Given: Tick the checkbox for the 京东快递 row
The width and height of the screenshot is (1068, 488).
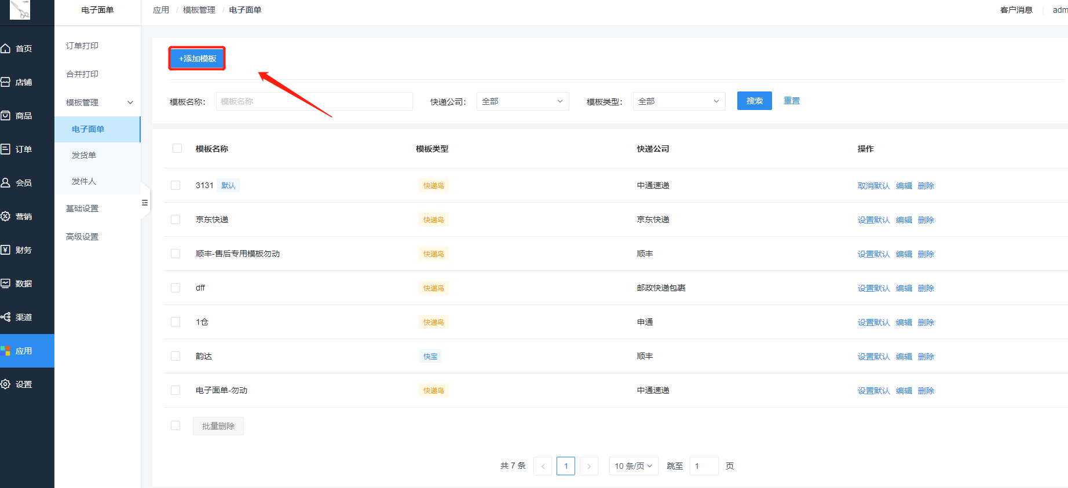Looking at the screenshot, I should (x=175, y=219).
